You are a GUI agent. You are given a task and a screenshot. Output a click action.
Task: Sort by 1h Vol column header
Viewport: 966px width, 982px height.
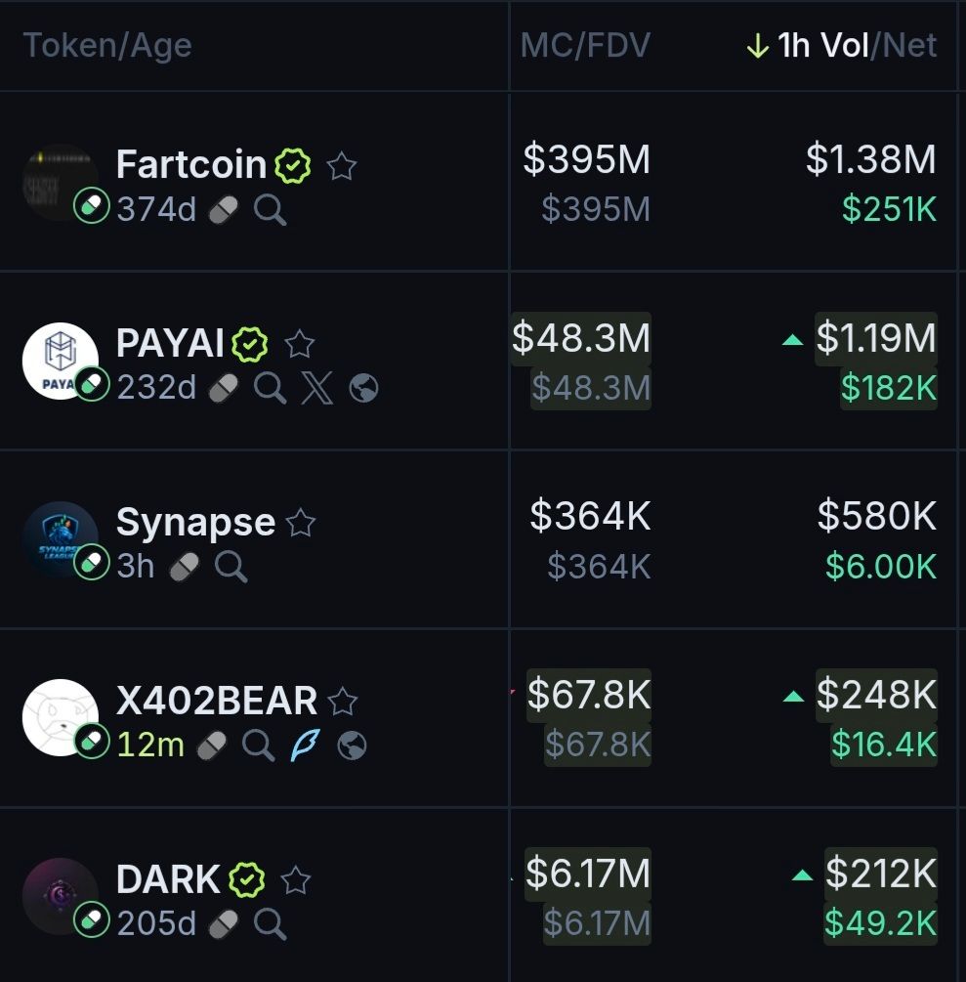822,46
